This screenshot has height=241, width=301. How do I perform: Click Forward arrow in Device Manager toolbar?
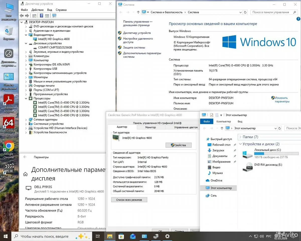[x=27, y=16]
